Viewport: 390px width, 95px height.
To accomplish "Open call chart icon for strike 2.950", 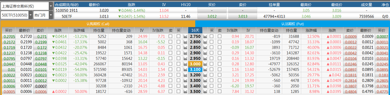I will coord(185,58).
